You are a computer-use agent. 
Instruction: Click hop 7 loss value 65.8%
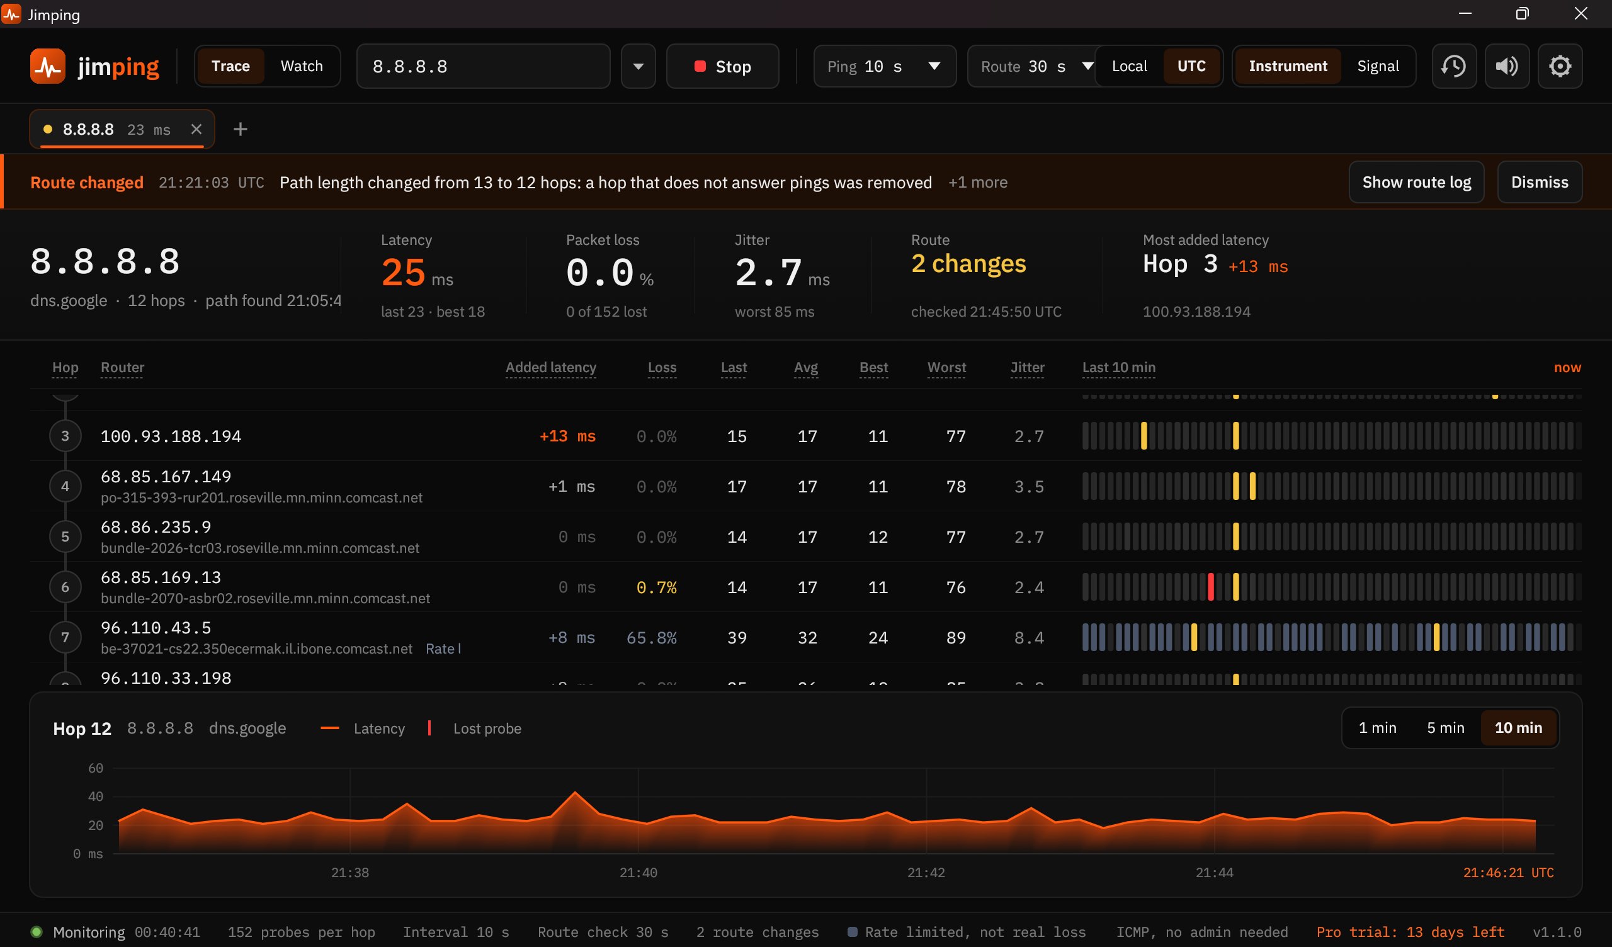click(x=651, y=638)
